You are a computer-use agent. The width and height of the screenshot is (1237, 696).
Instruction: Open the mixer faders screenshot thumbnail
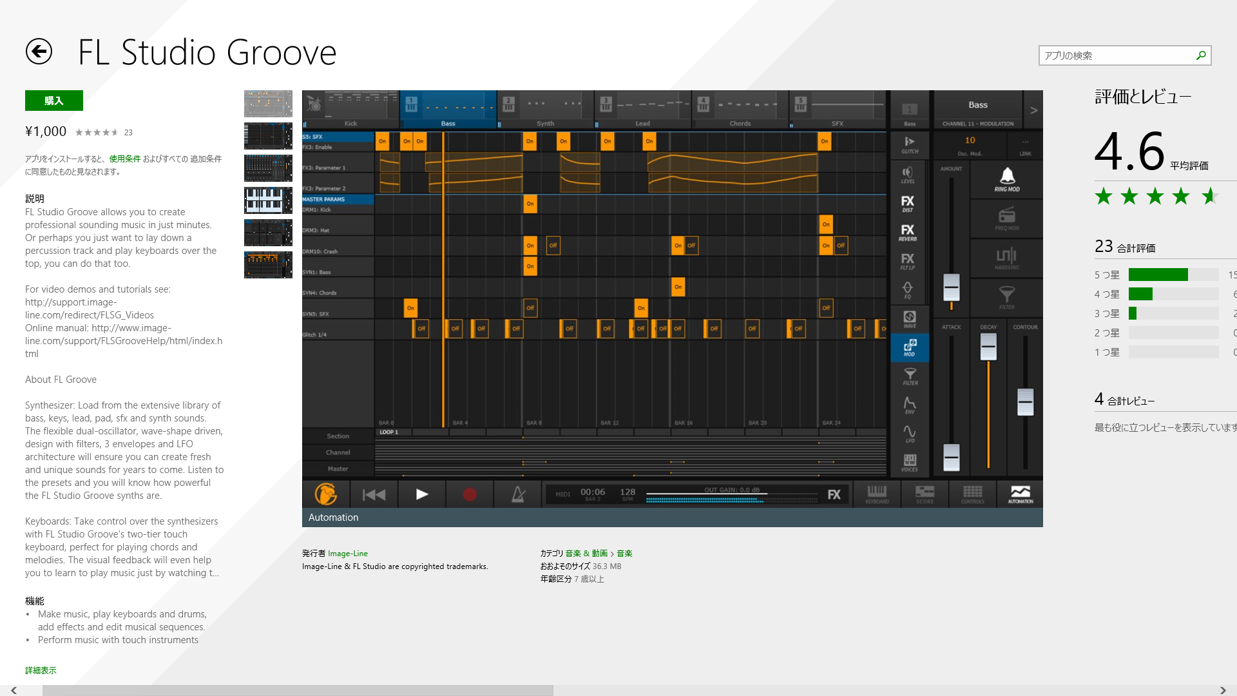coord(268,168)
